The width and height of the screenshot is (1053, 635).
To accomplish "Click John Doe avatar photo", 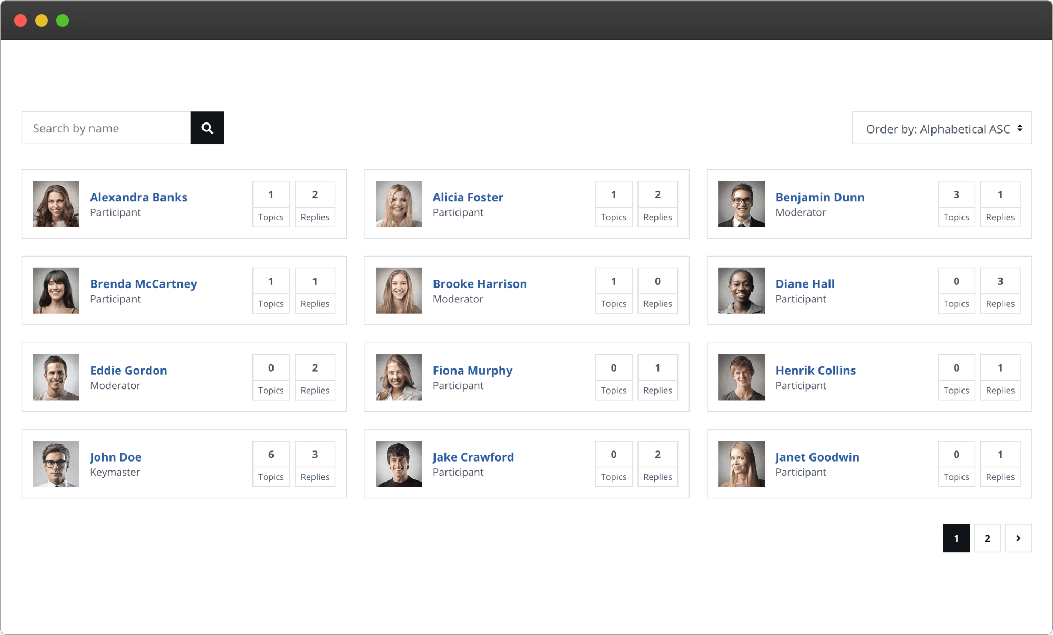I will point(56,464).
